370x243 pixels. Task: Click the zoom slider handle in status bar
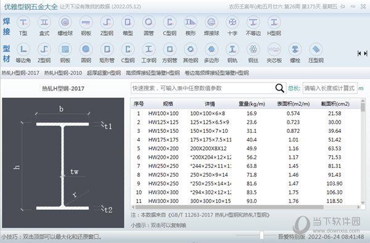pos(261,235)
